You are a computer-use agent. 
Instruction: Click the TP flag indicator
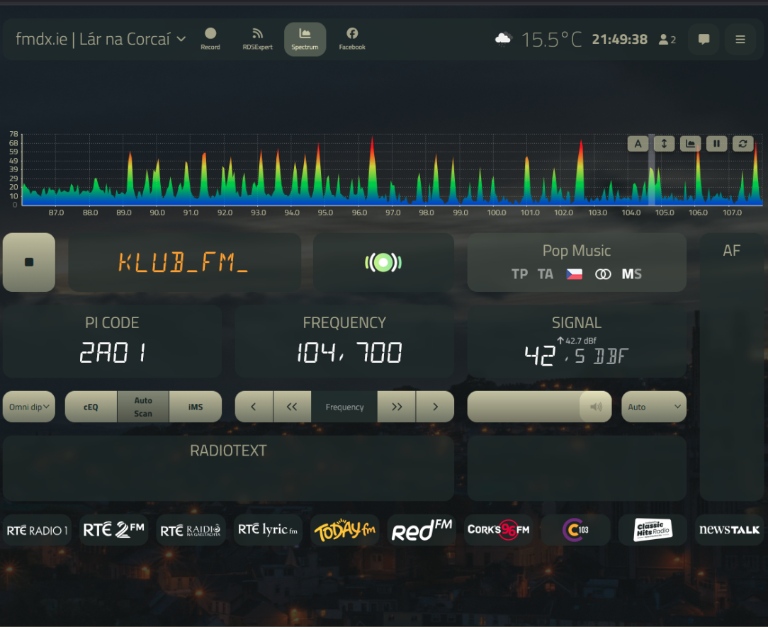tap(519, 273)
